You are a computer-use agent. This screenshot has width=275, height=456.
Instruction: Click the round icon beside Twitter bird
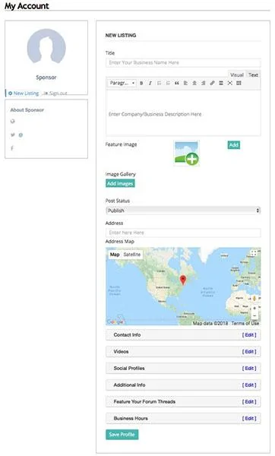pos(21,135)
